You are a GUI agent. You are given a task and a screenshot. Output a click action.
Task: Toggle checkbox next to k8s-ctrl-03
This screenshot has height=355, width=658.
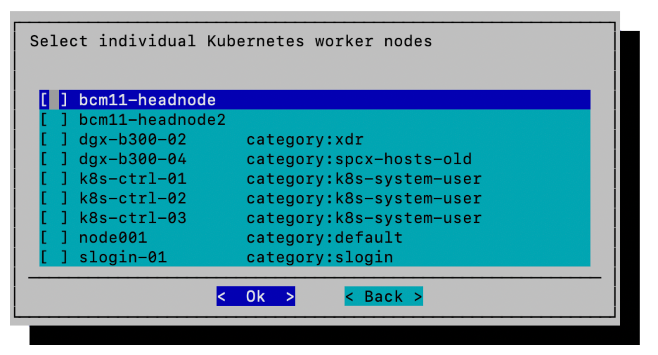point(54,218)
